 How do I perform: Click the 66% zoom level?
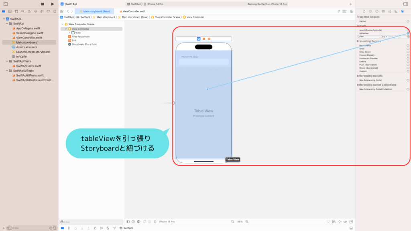click(x=240, y=221)
